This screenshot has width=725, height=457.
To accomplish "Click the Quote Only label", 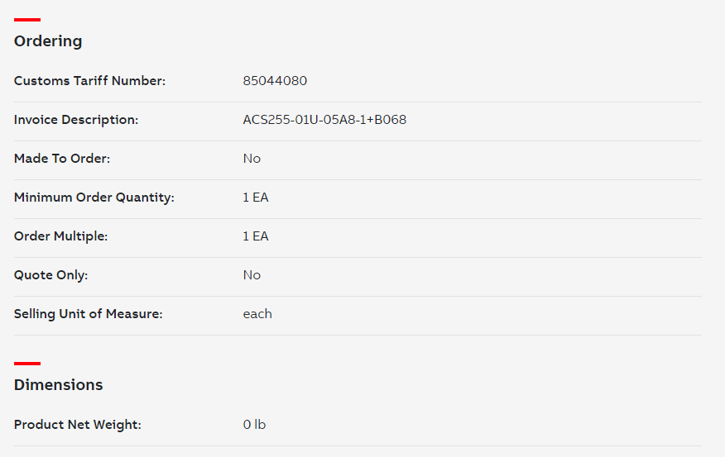I will click(50, 274).
